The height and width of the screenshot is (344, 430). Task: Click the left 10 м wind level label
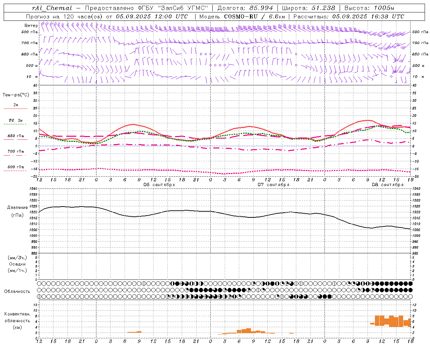pos(32,77)
